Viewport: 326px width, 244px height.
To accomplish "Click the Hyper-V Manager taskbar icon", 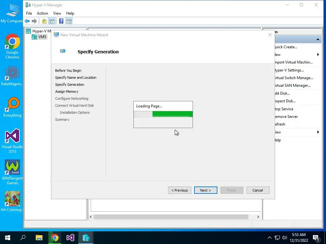I will pos(86,238).
